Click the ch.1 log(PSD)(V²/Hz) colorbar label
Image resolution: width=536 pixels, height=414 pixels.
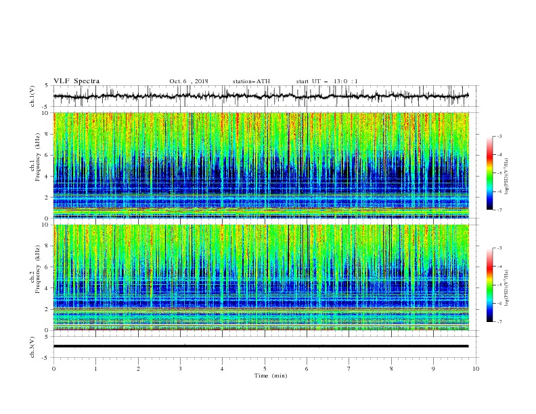506,177
